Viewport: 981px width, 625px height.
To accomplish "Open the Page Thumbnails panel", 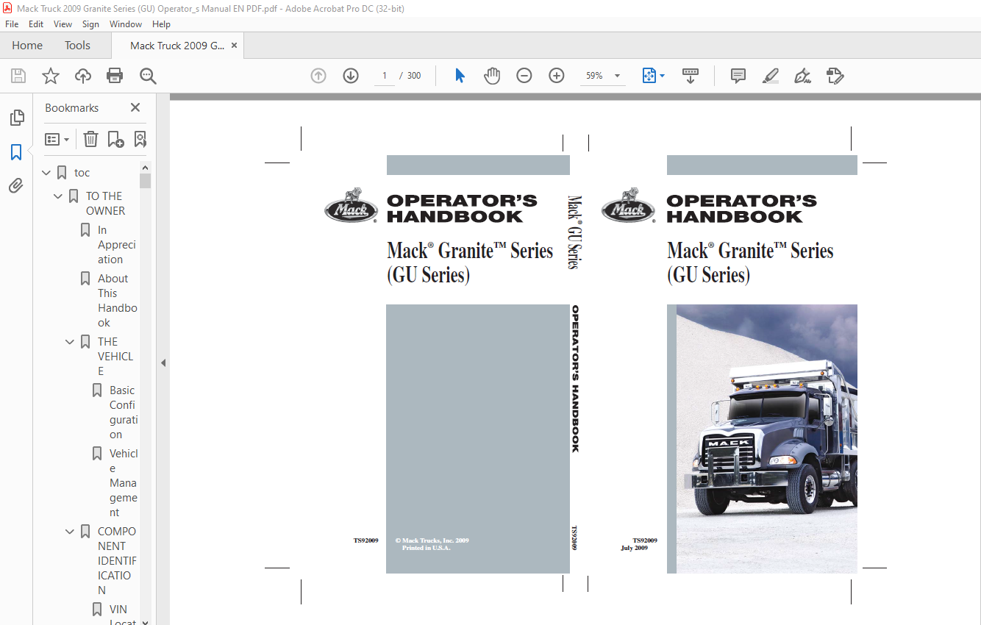I will tap(16, 118).
